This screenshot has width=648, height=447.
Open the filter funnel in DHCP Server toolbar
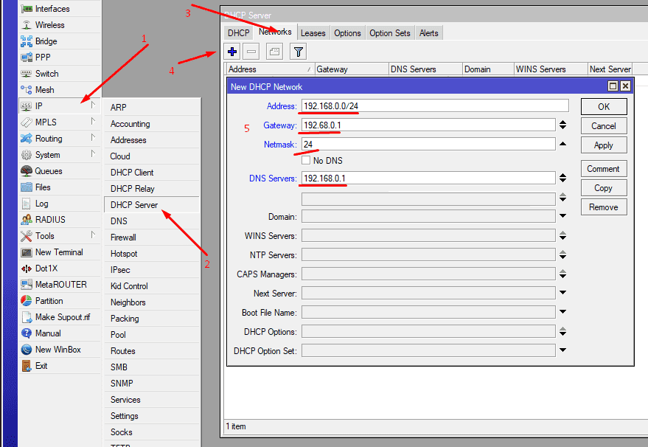point(298,51)
